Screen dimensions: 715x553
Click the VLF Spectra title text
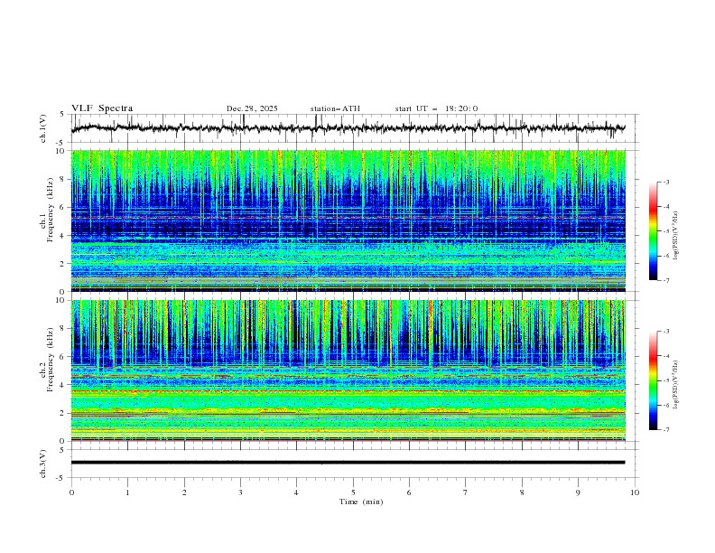(102, 108)
